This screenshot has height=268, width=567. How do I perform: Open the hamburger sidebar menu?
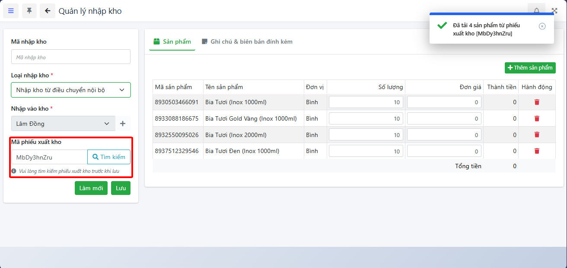[11, 11]
